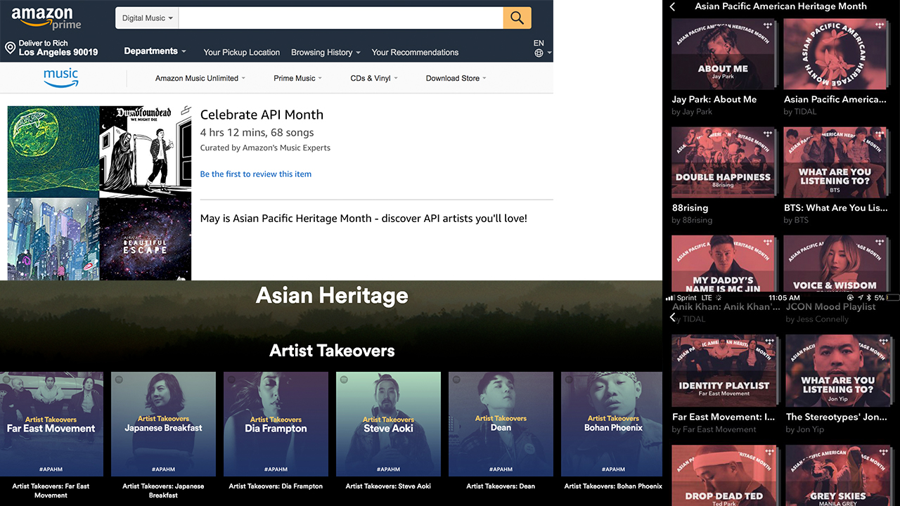
Task: Open the Identity Playlist Far East Movement cover
Action: [x=724, y=370]
